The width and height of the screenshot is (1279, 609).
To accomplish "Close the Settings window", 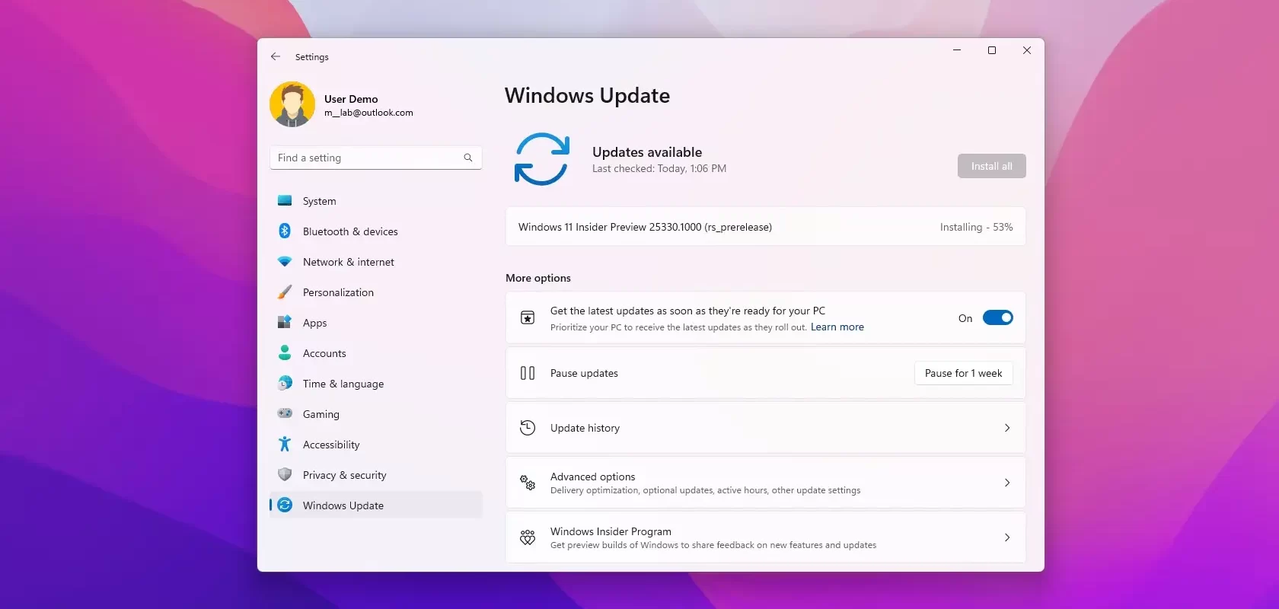I will [1027, 50].
